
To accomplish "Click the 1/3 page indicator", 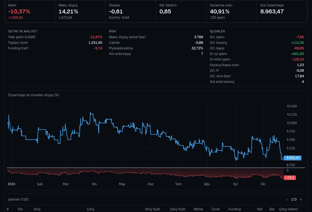I will click(x=294, y=199).
